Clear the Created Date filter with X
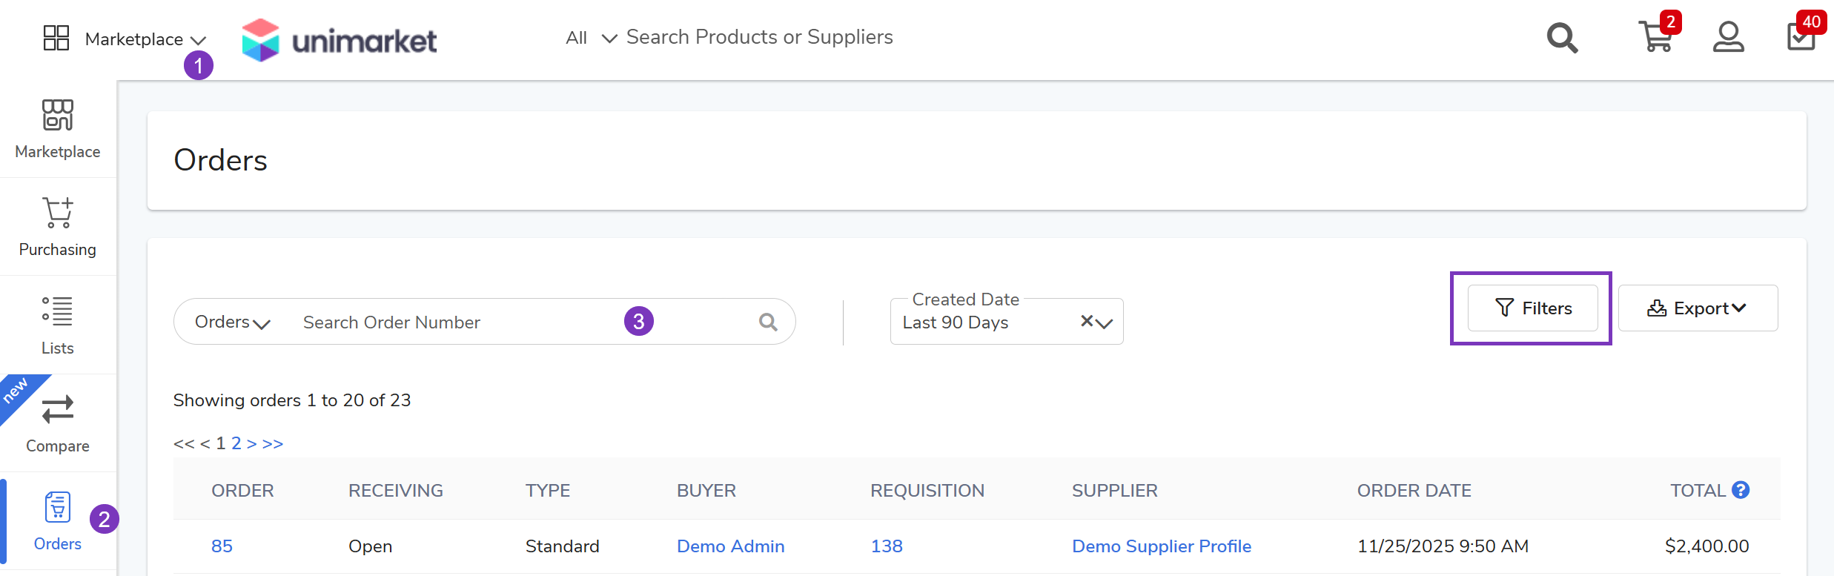 click(1086, 321)
